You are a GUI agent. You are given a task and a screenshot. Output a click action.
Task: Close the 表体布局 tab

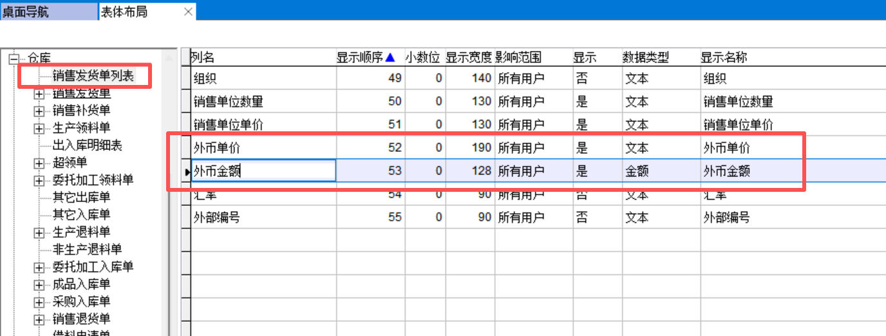tap(188, 12)
